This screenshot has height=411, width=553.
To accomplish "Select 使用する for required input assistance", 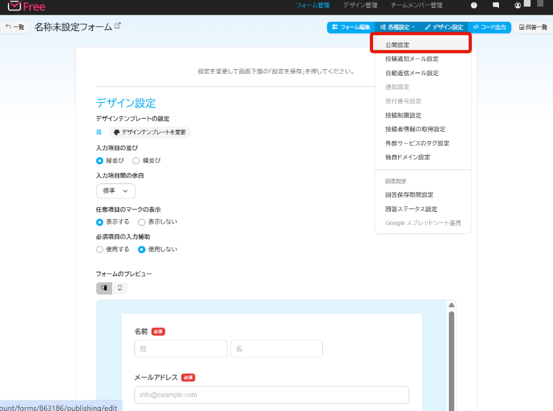I will [x=100, y=249].
